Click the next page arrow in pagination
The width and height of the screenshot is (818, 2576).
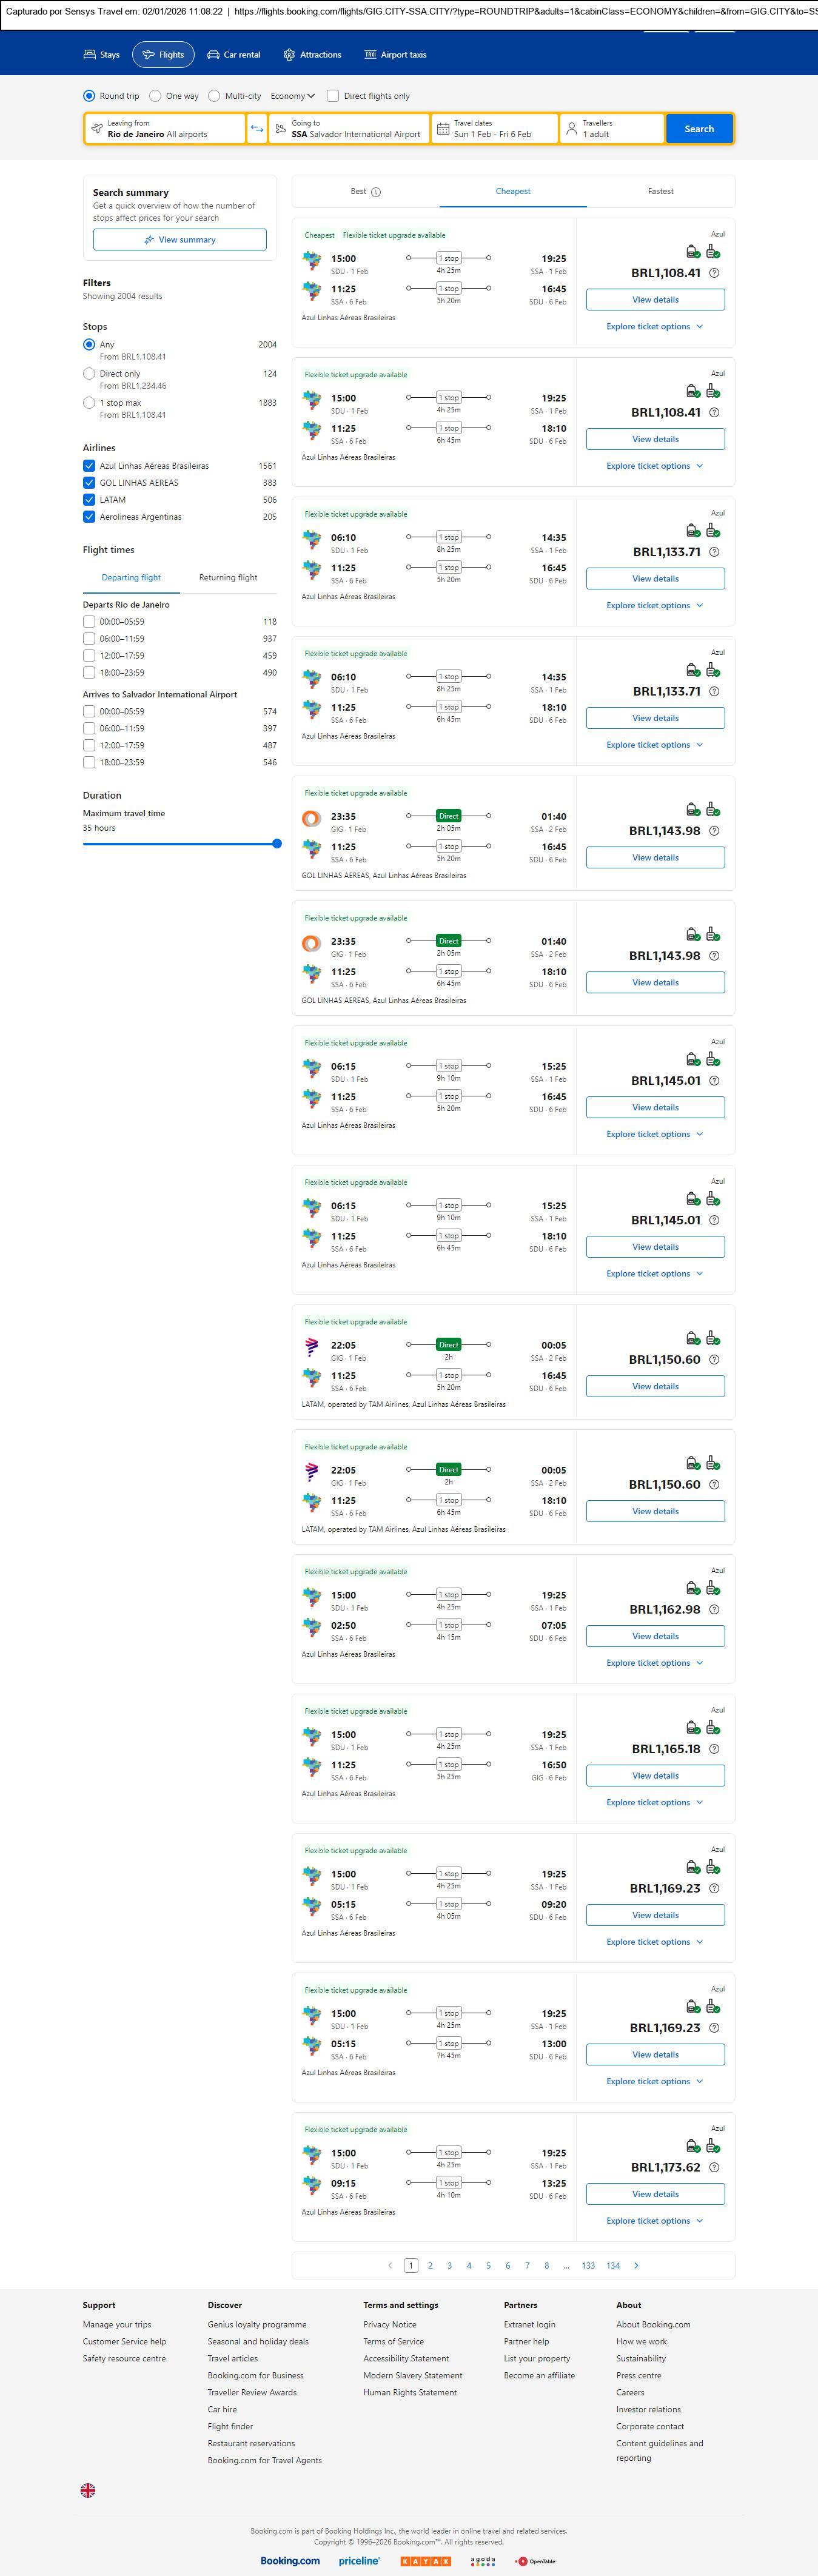pyautogui.click(x=636, y=2265)
